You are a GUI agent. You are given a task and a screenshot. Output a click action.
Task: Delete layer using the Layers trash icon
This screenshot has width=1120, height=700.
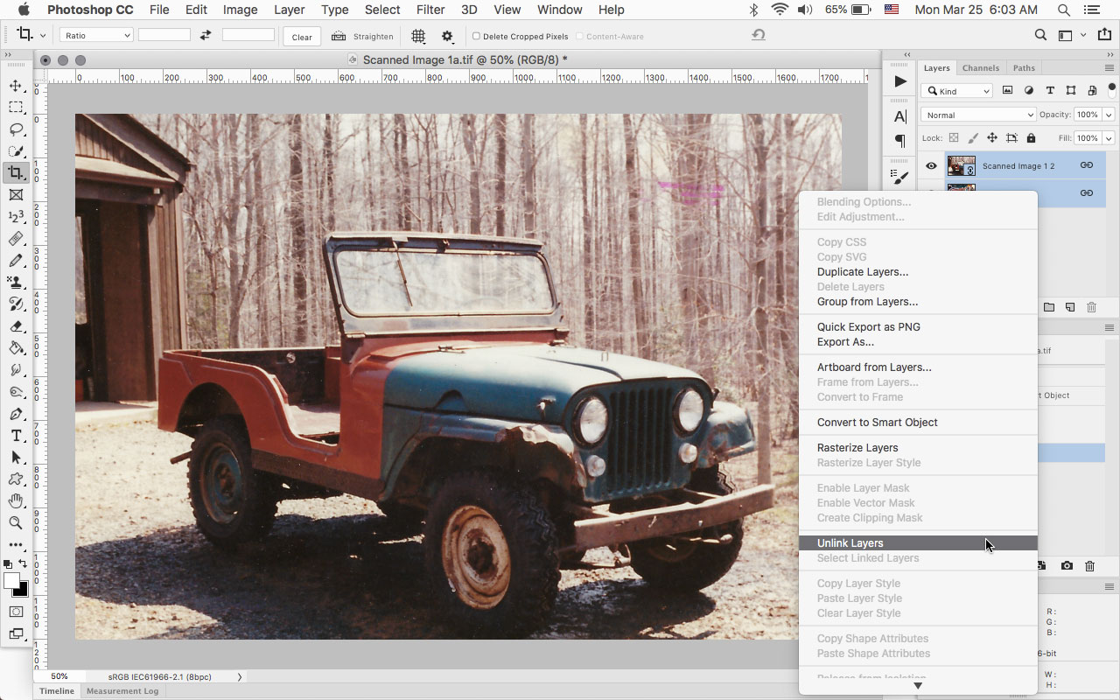(x=1091, y=307)
